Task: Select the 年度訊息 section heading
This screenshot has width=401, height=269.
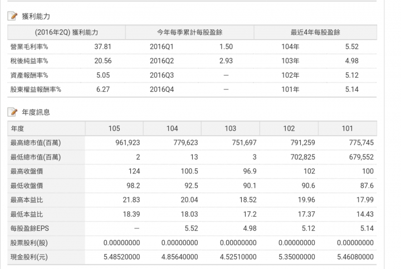Action: (x=36, y=112)
